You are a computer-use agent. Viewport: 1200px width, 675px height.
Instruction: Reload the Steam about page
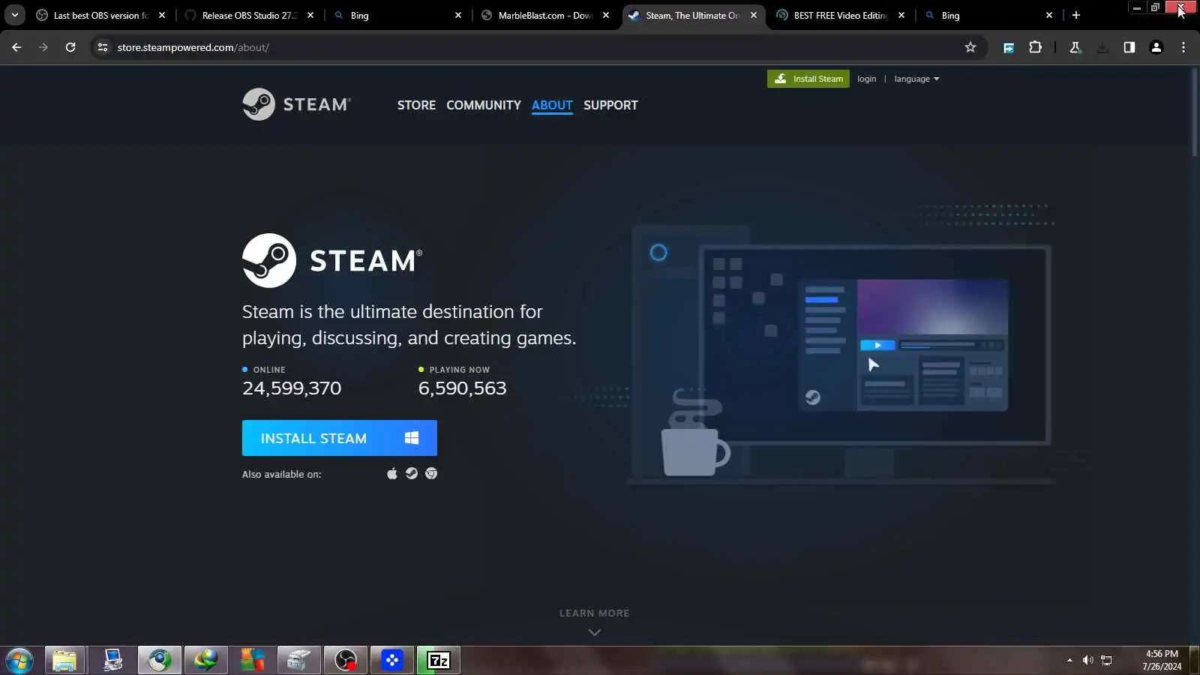70,47
